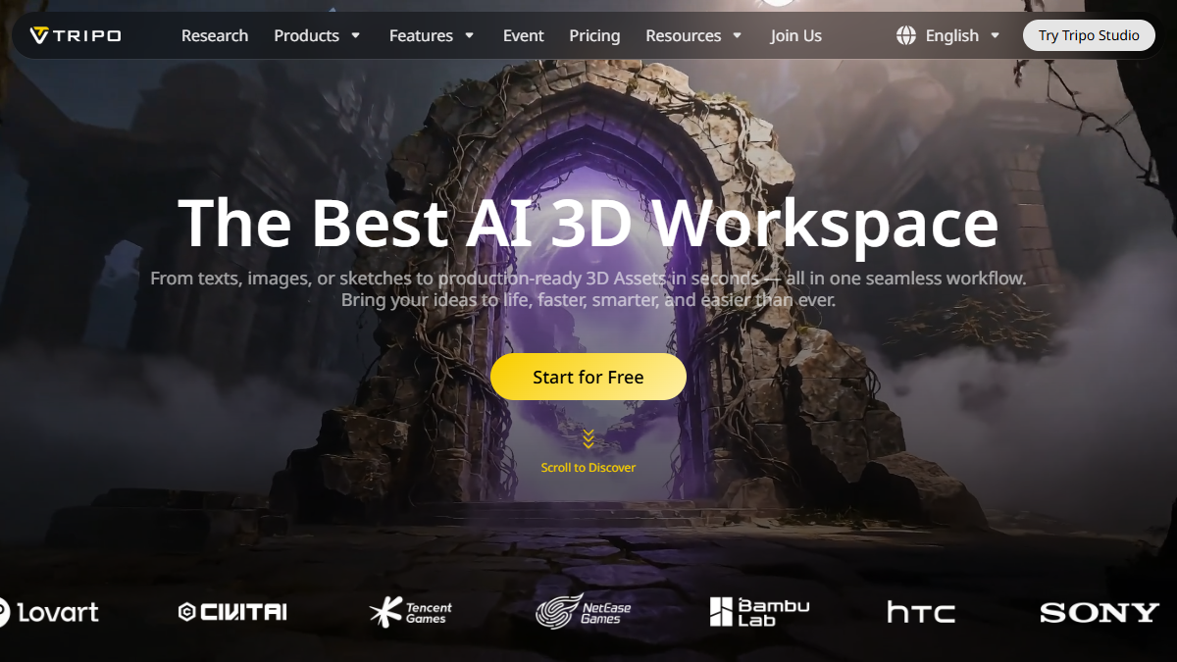The height and width of the screenshot is (662, 1177).
Task: Visit the Join Us page
Action: tap(796, 35)
